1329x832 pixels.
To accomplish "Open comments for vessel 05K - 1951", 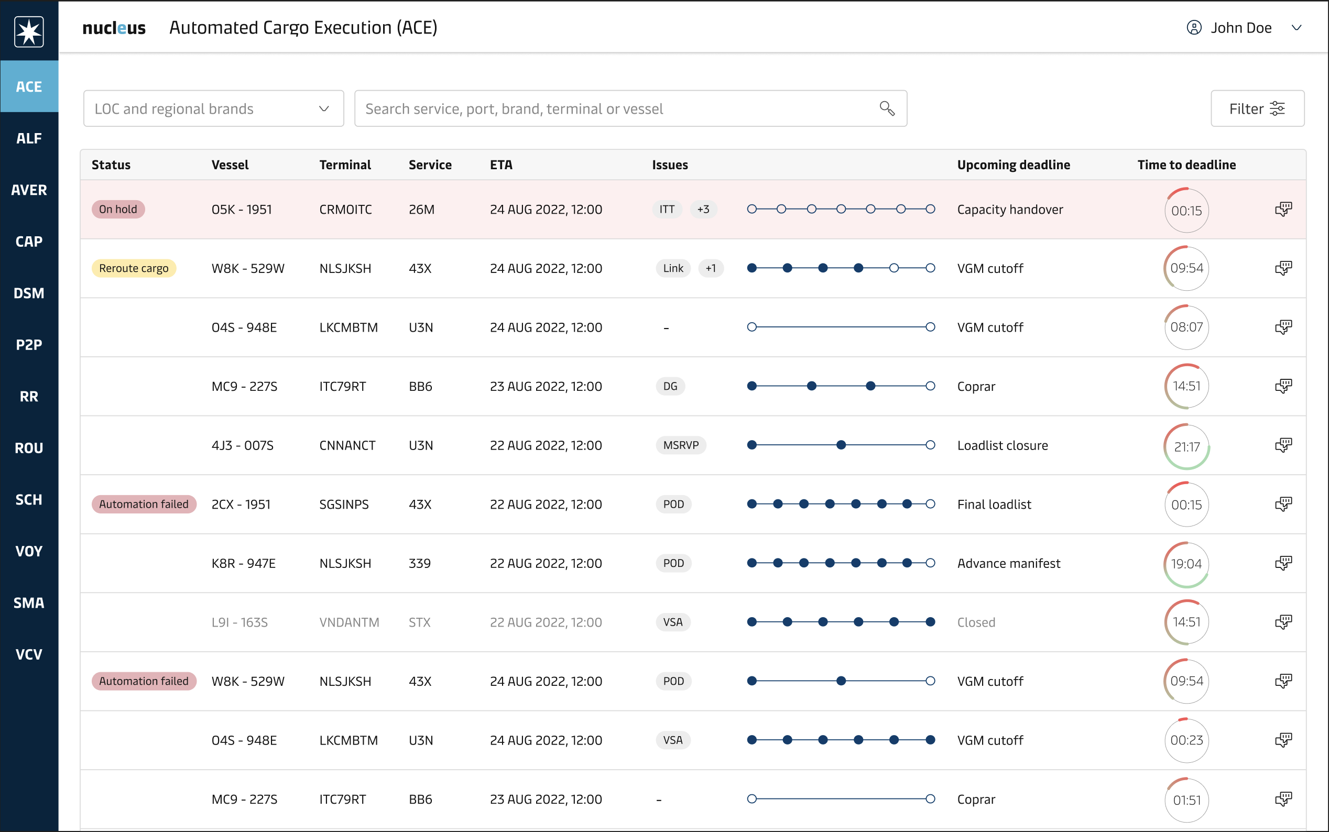I will [x=1283, y=209].
